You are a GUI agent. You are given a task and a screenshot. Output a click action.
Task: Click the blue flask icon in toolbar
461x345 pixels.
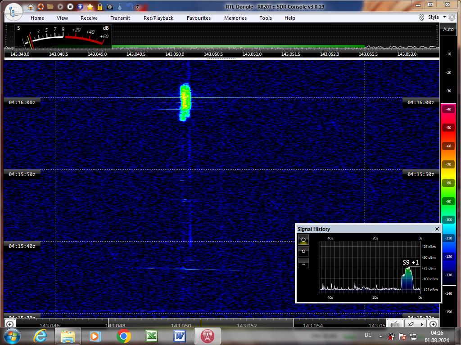pos(120,6)
